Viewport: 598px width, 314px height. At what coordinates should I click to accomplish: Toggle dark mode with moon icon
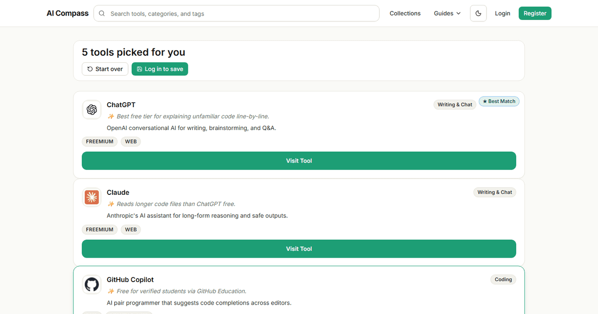[478, 13]
